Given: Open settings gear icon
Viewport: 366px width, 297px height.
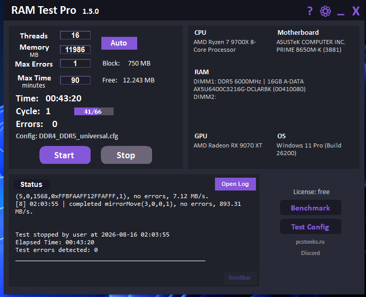Looking at the screenshot, I should (x=326, y=11).
